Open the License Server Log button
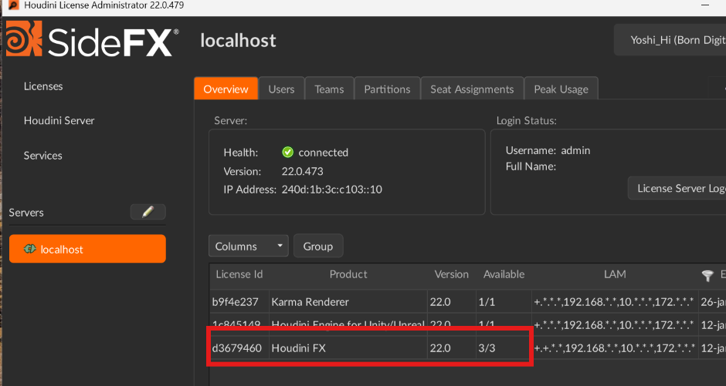Image resolution: width=726 pixels, height=386 pixels. 677,188
